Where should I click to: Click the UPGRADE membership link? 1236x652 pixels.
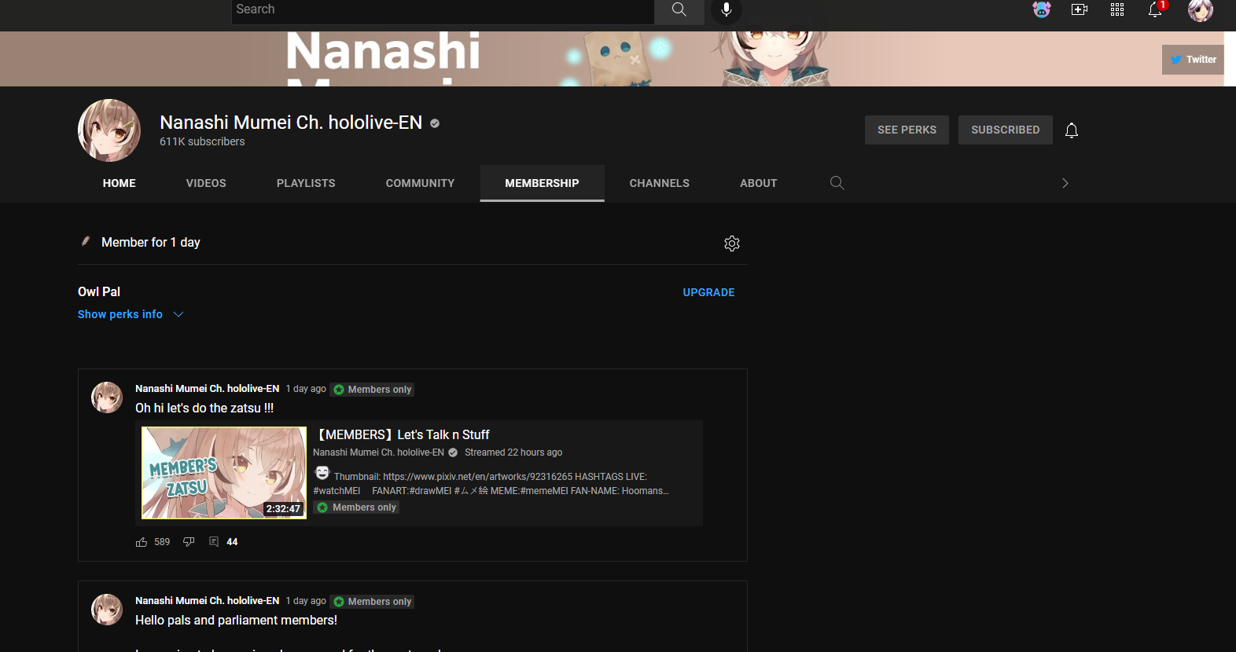point(708,292)
